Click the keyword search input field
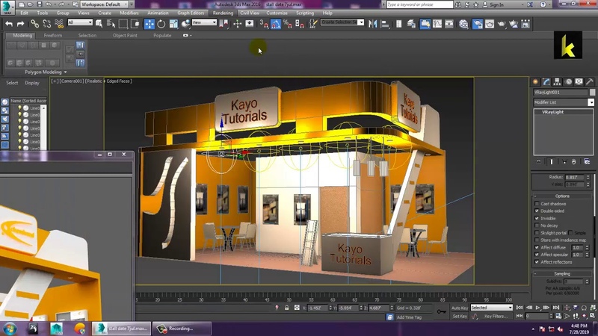Image resolution: width=598 pixels, height=336 pixels. pos(419,4)
